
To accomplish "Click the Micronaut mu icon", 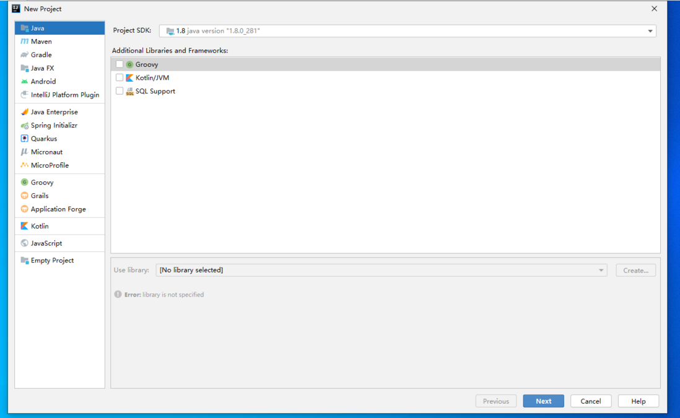I will point(24,152).
